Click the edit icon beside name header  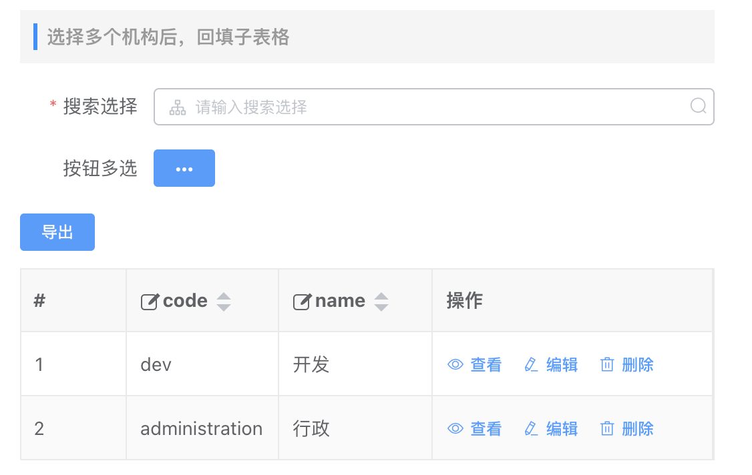(x=302, y=302)
